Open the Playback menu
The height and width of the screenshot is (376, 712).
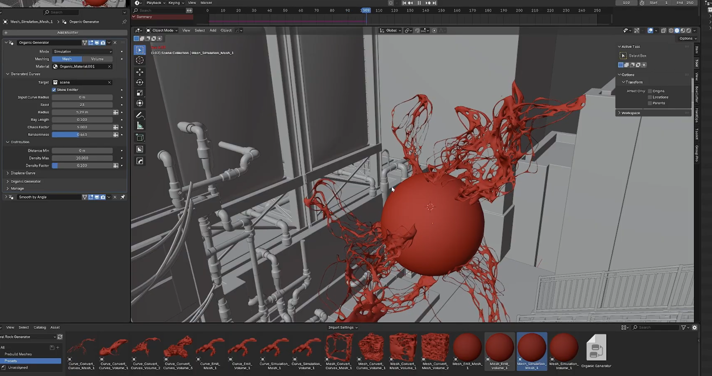155,3
